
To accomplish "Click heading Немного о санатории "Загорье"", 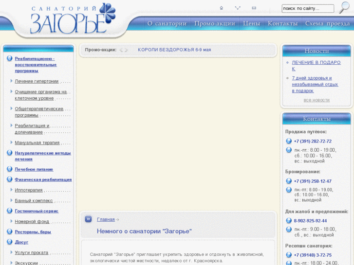I will tap(144, 231).
